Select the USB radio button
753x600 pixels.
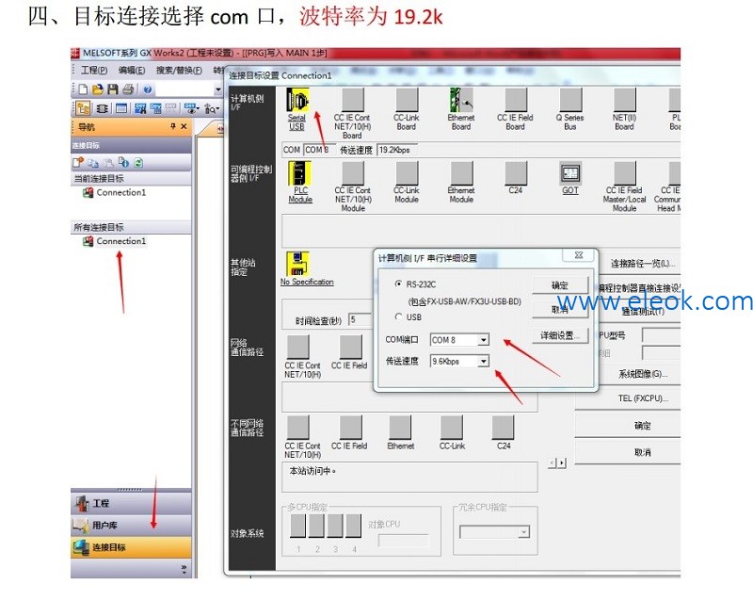click(398, 317)
